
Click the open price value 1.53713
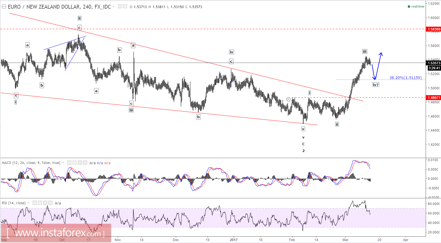(x=140, y=7)
